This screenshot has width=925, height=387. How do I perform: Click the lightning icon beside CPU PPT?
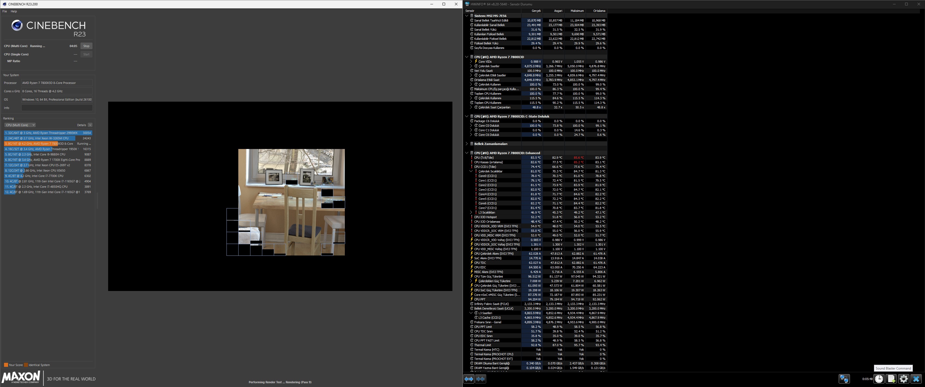[x=472, y=299]
